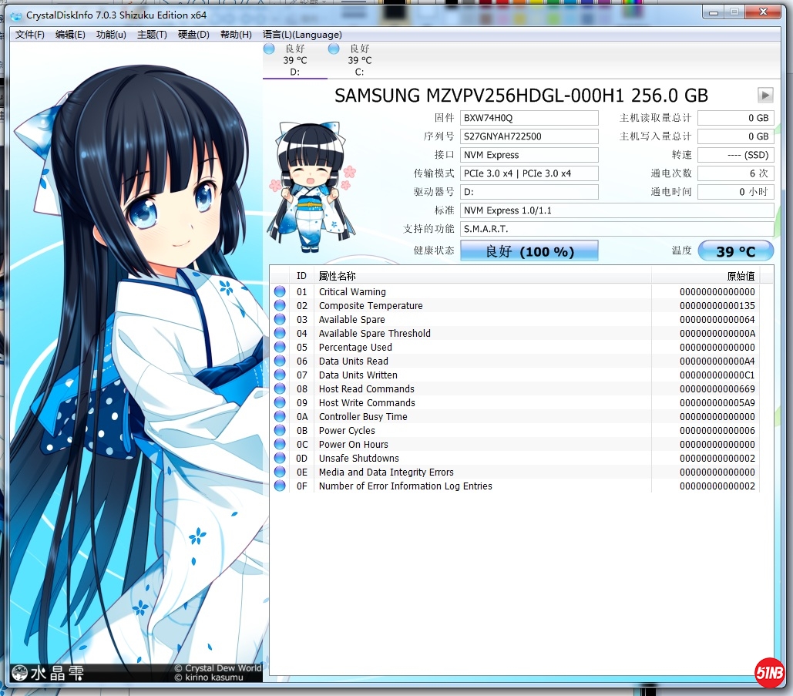Click the Unsafe Shutdowns status orb
The image size is (793, 696).
(x=280, y=459)
